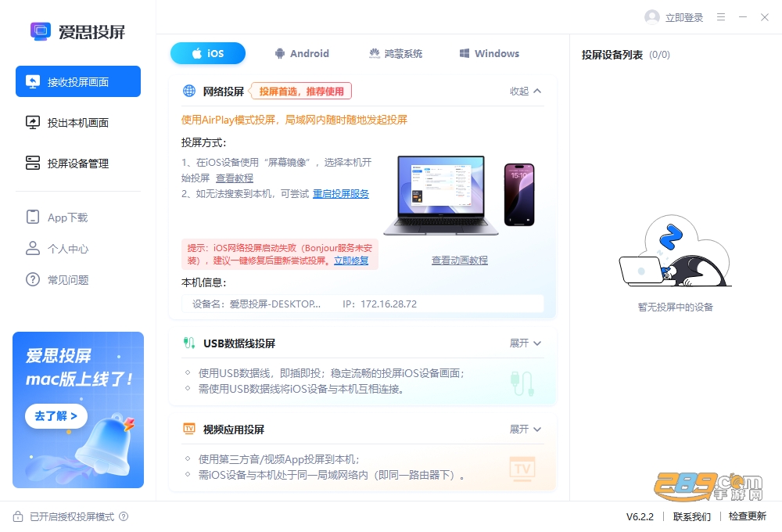Open App下载 page

(57, 217)
